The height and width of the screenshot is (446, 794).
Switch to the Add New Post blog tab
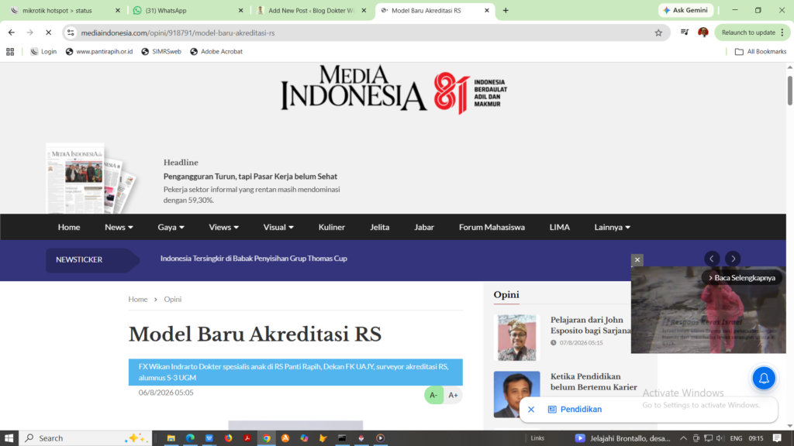coord(311,10)
